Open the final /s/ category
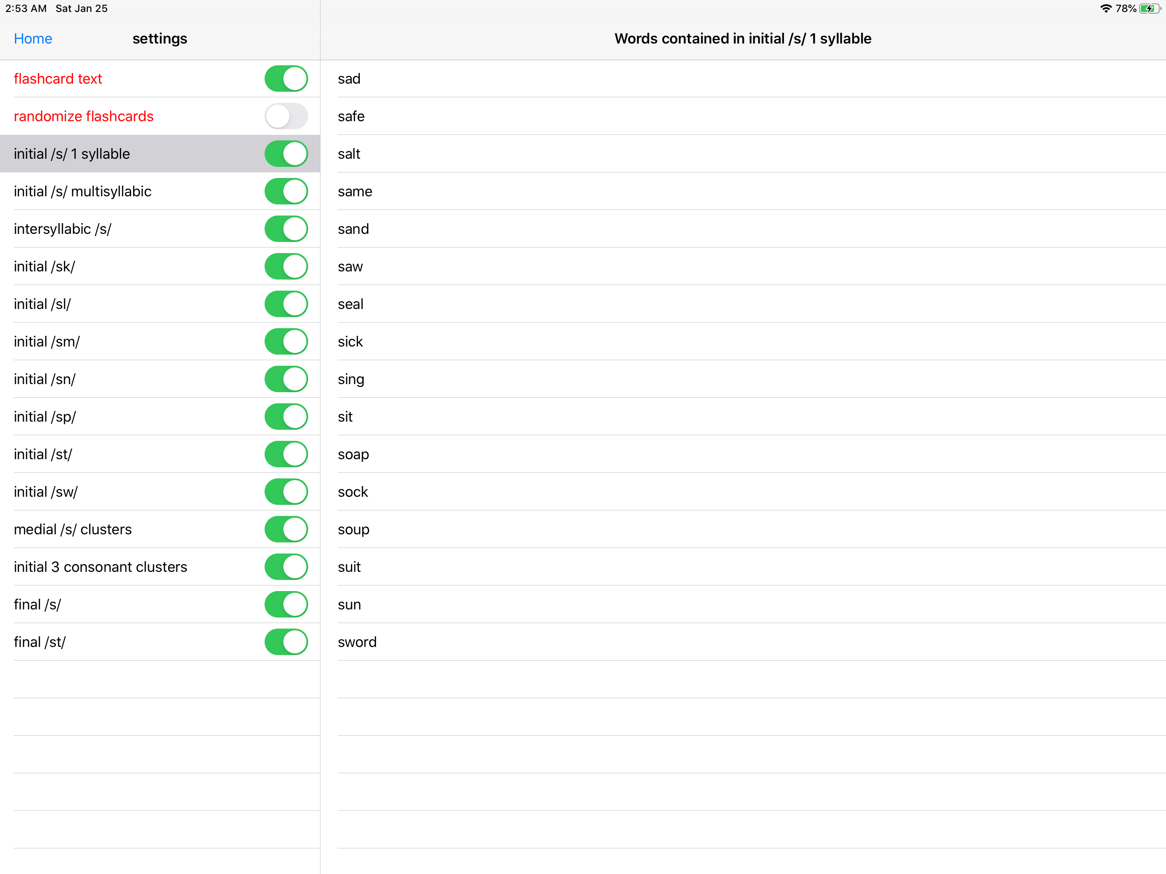 tap(38, 605)
